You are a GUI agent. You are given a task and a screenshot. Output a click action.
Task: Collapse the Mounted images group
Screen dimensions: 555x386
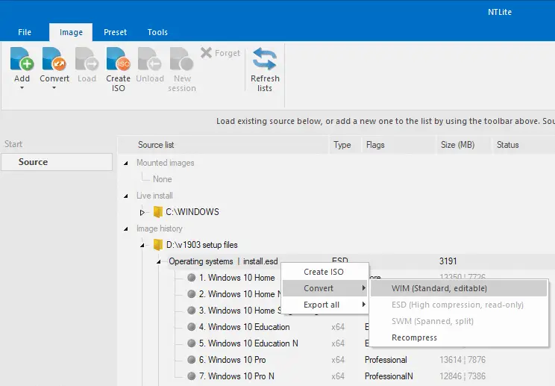[125, 163]
